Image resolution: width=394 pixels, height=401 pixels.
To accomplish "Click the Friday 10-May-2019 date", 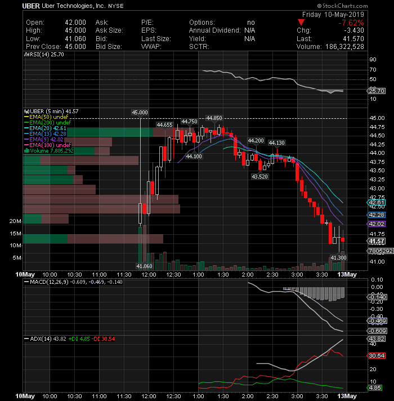I will [x=333, y=15].
